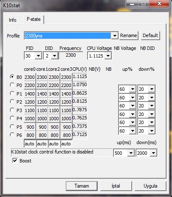This screenshot has width=172, height=197.
Task: Select the P5 radio button
Action: click(12, 127)
